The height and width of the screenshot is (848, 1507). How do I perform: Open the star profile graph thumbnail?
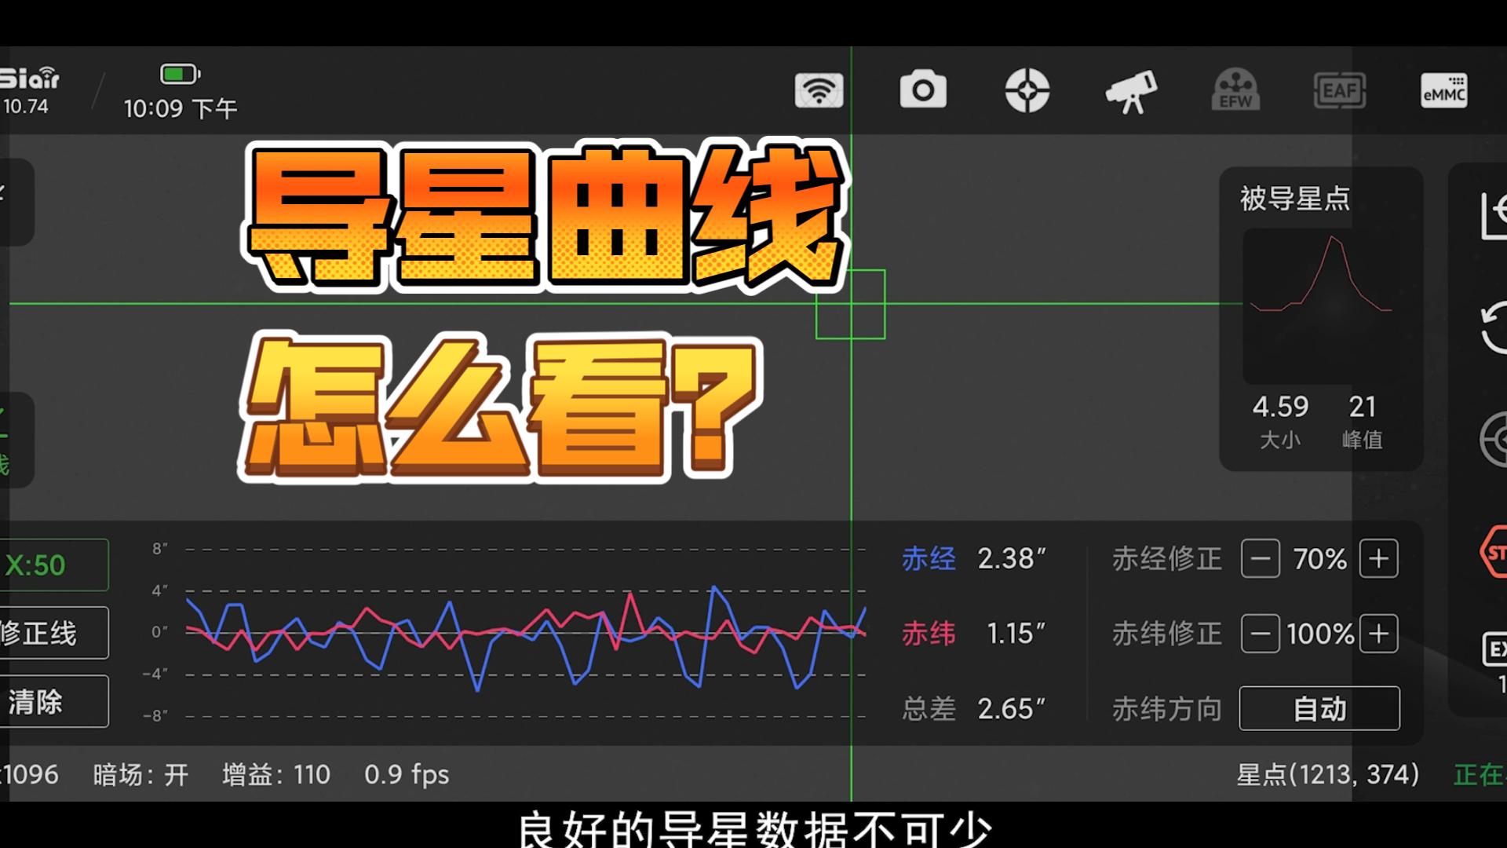[x=1322, y=306]
